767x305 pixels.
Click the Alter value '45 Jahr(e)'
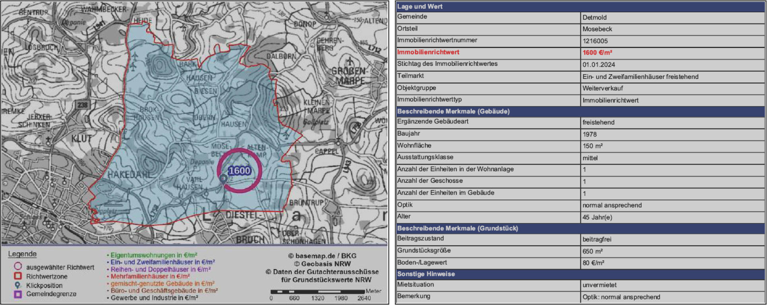pyautogui.click(x=597, y=217)
